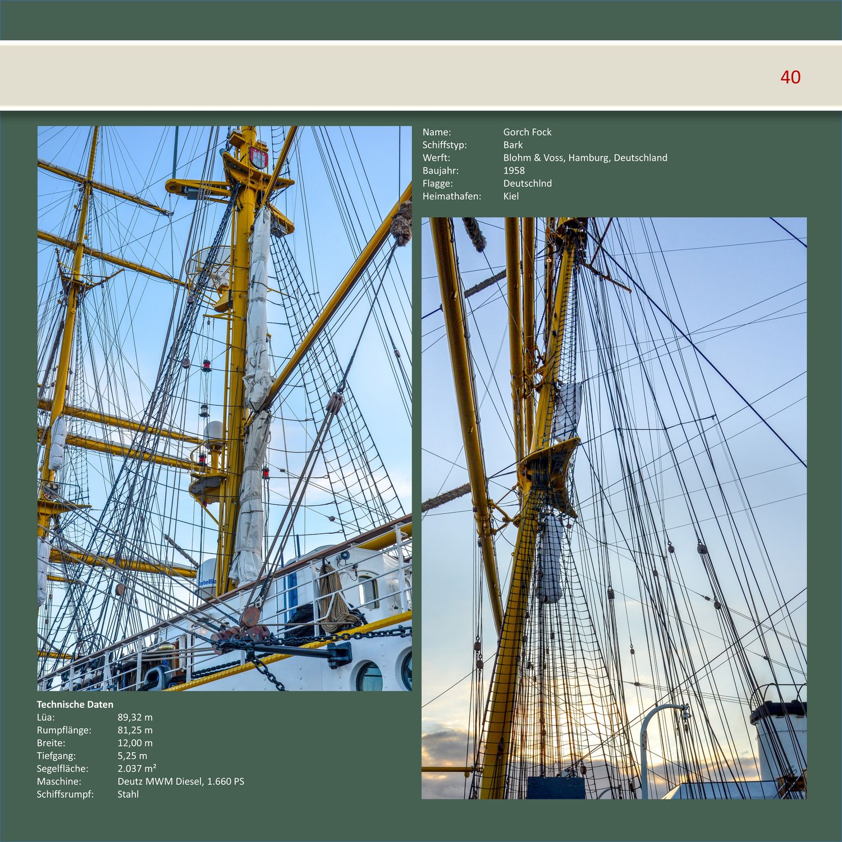This screenshot has height=842, width=842.
Task: Select the beam value '12,00 m'
Action: pos(135,743)
